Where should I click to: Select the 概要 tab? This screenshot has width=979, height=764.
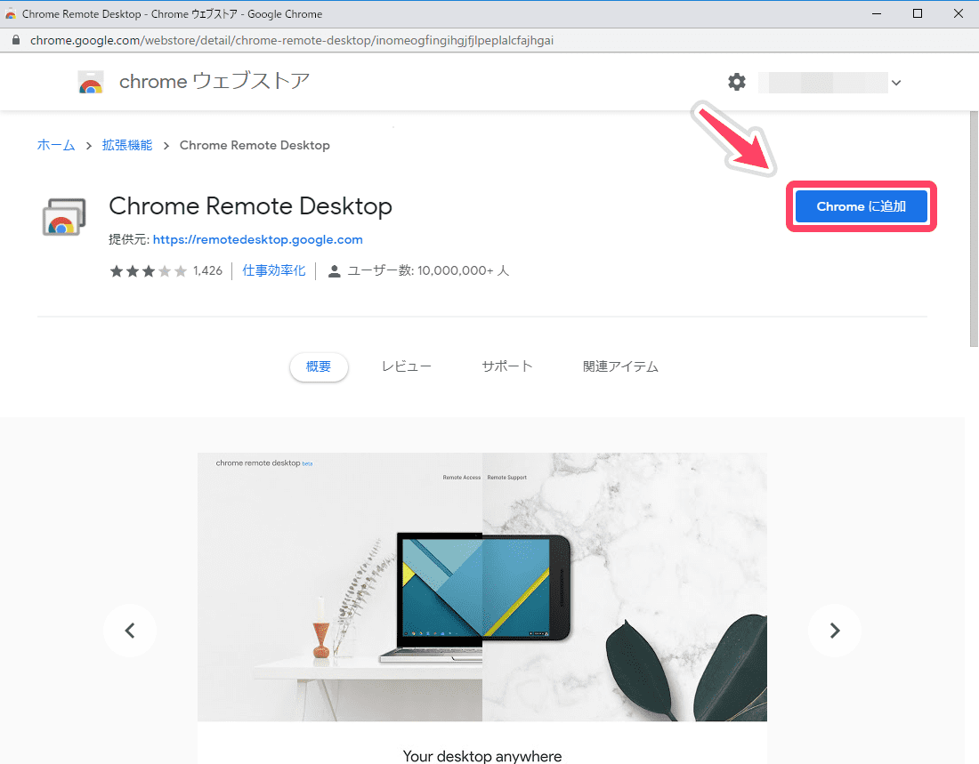[319, 366]
